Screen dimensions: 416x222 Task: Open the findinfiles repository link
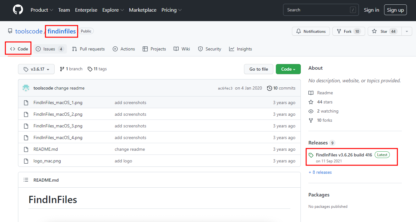pyautogui.click(x=62, y=31)
